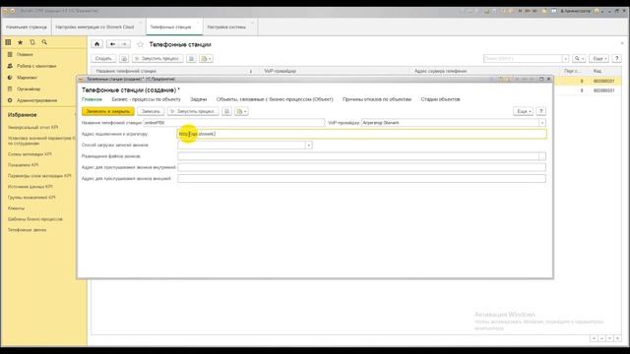
Task: Click the ellipsis button of Размещение файлов звонков
Action: point(542,156)
